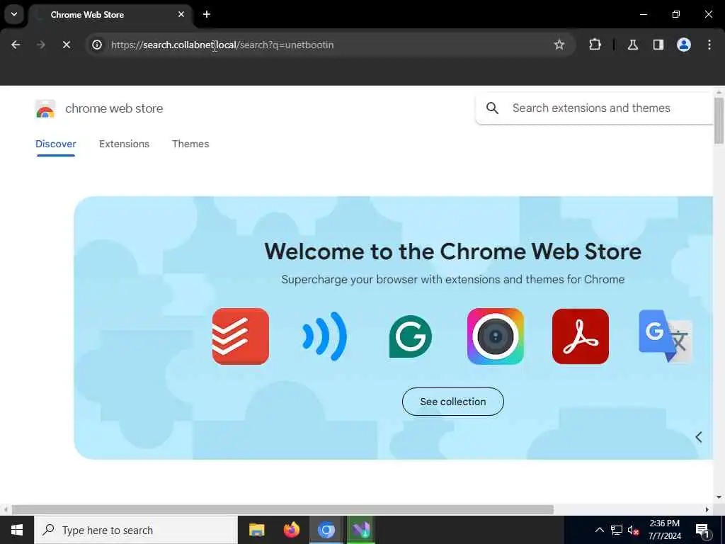The height and width of the screenshot is (544, 725).
Task: Click the chrome web store title link
Action: [x=114, y=108]
